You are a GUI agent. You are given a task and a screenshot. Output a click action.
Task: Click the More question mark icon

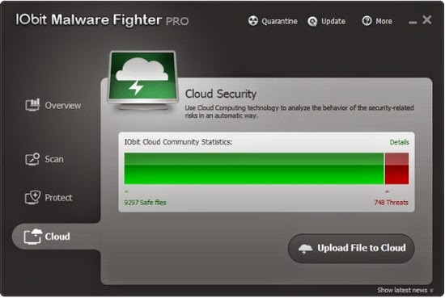pos(367,21)
